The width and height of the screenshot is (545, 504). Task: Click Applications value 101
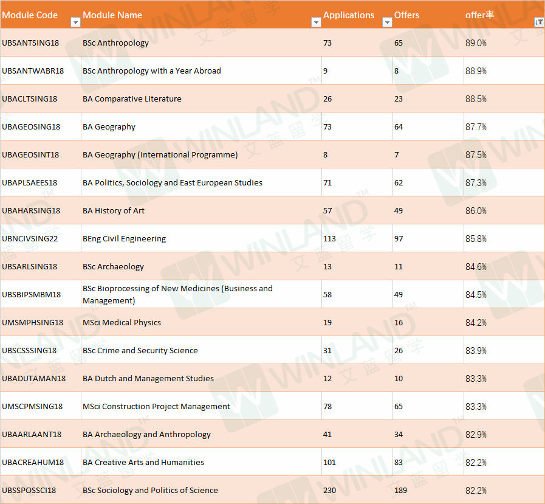[357, 462]
